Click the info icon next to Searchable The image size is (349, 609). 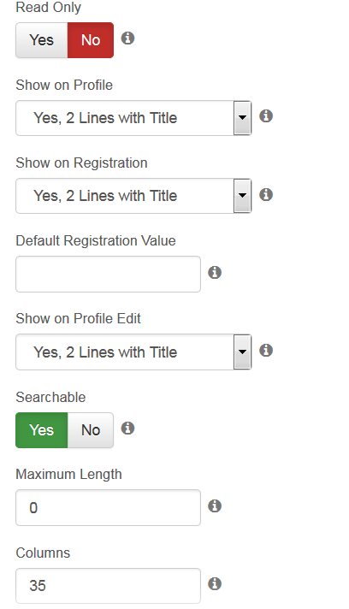127,428
